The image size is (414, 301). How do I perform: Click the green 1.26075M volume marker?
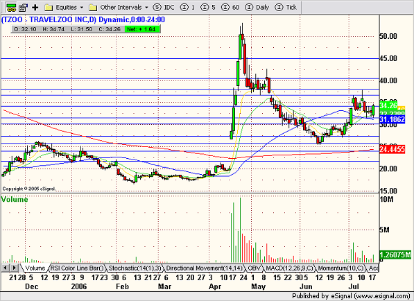point(395,255)
